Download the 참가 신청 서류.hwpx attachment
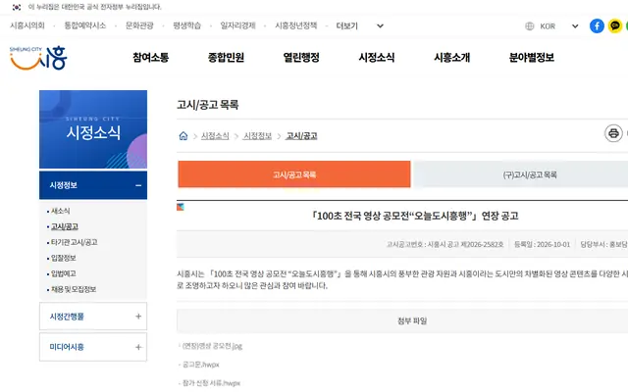628x392 pixels. point(212,383)
